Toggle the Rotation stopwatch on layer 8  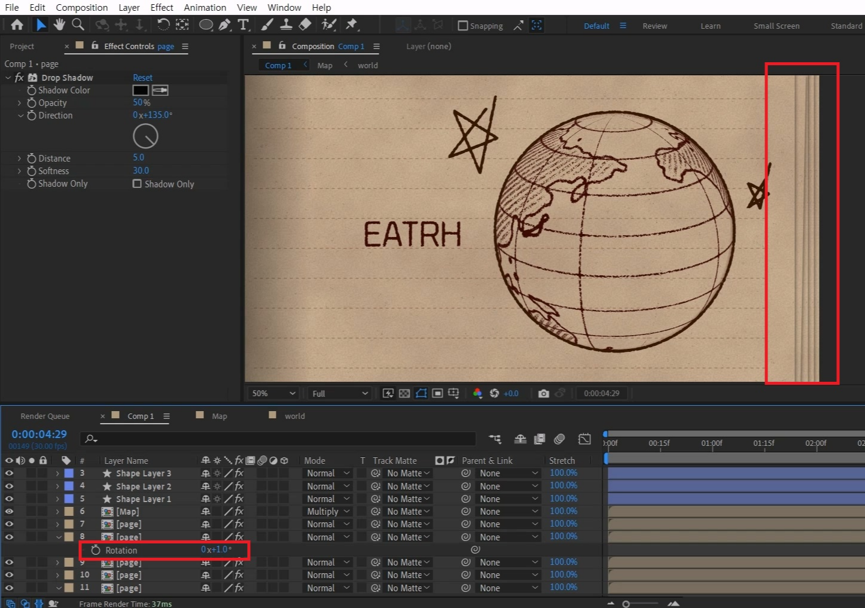click(x=96, y=550)
